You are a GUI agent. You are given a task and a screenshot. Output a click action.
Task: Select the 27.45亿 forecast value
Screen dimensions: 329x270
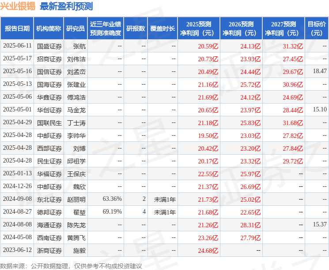(x=293, y=59)
